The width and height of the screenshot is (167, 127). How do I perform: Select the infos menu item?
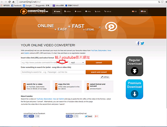pyautogui.click(x=88, y=11)
